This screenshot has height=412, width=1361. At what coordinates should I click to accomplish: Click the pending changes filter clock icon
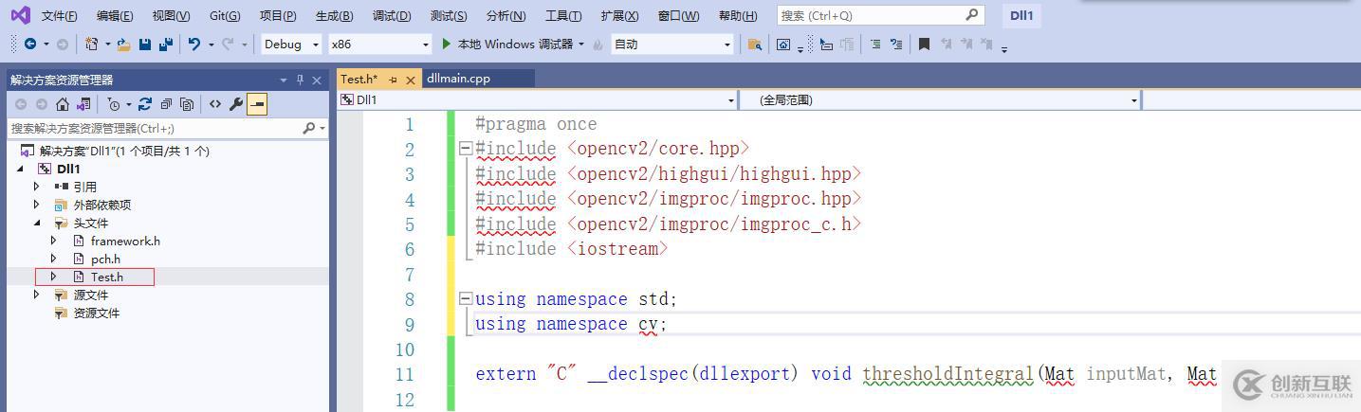[114, 104]
